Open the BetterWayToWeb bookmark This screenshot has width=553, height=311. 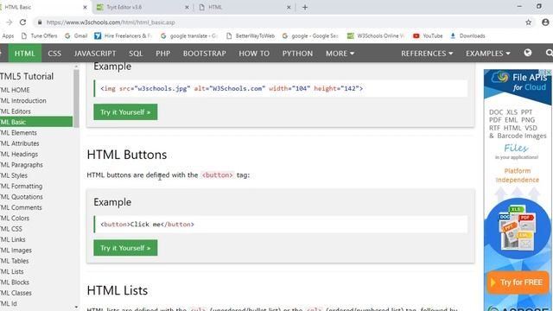(251, 36)
